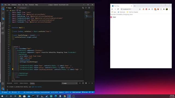The width and height of the screenshot is (175, 98).
Task: Open the Help menu in VS Code
Action: click(x=36, y=5)
